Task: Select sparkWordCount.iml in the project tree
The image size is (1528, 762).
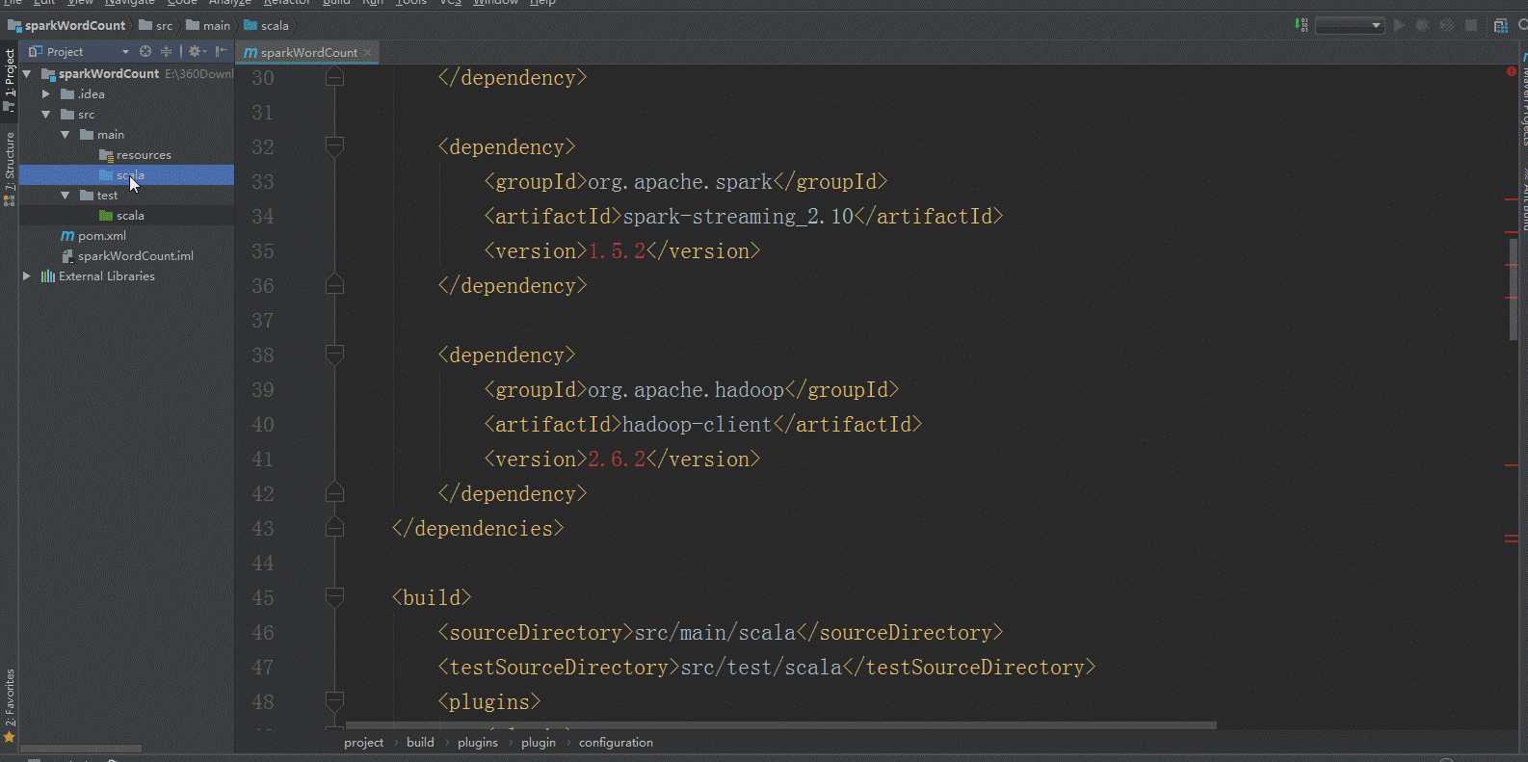Action: [x=126, y=256]
